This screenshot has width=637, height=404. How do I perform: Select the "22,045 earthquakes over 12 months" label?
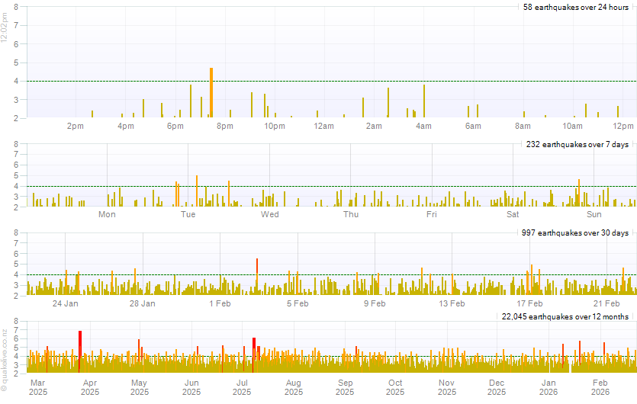click(565, 316)
